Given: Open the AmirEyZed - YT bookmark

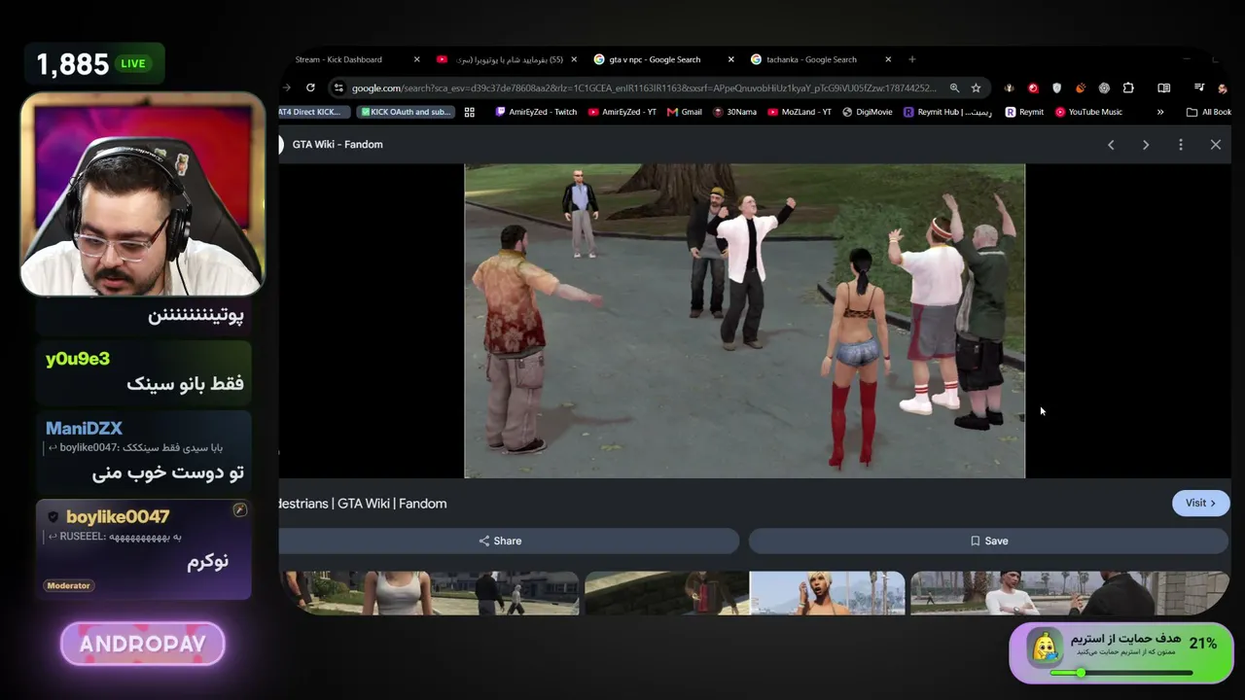Looking at the screenshot, I should [622, 112].
